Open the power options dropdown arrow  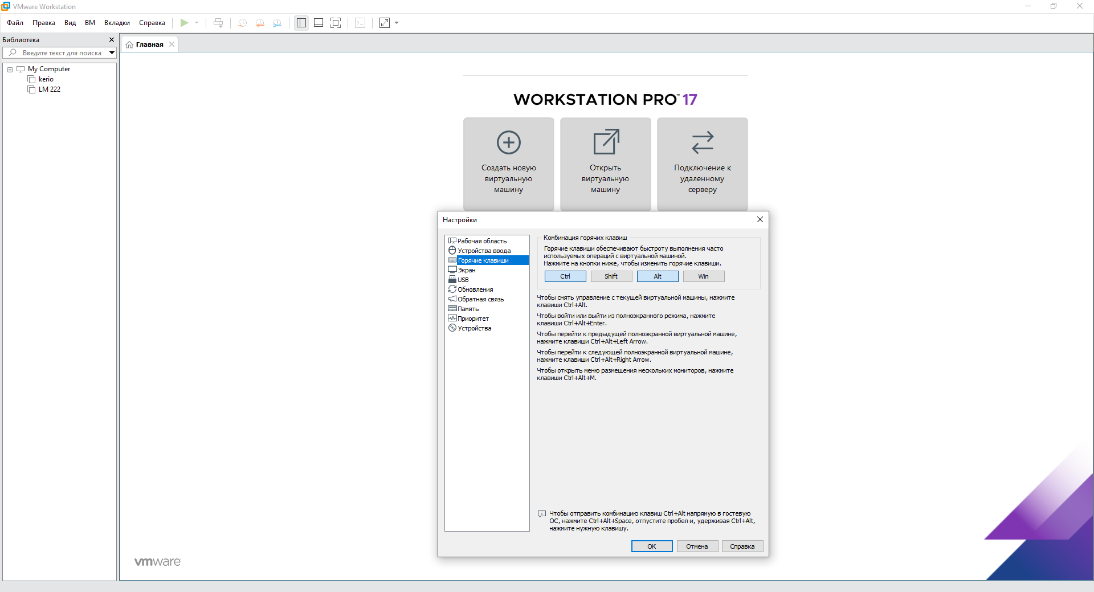(x=197, y=23)
